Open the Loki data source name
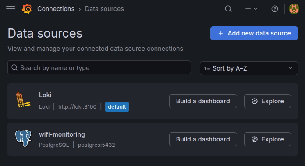The image size is (305, 166). [45, 95]
